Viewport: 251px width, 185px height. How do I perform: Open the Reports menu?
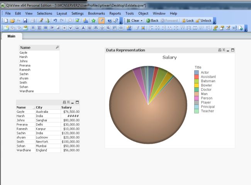tap(115, 14)
